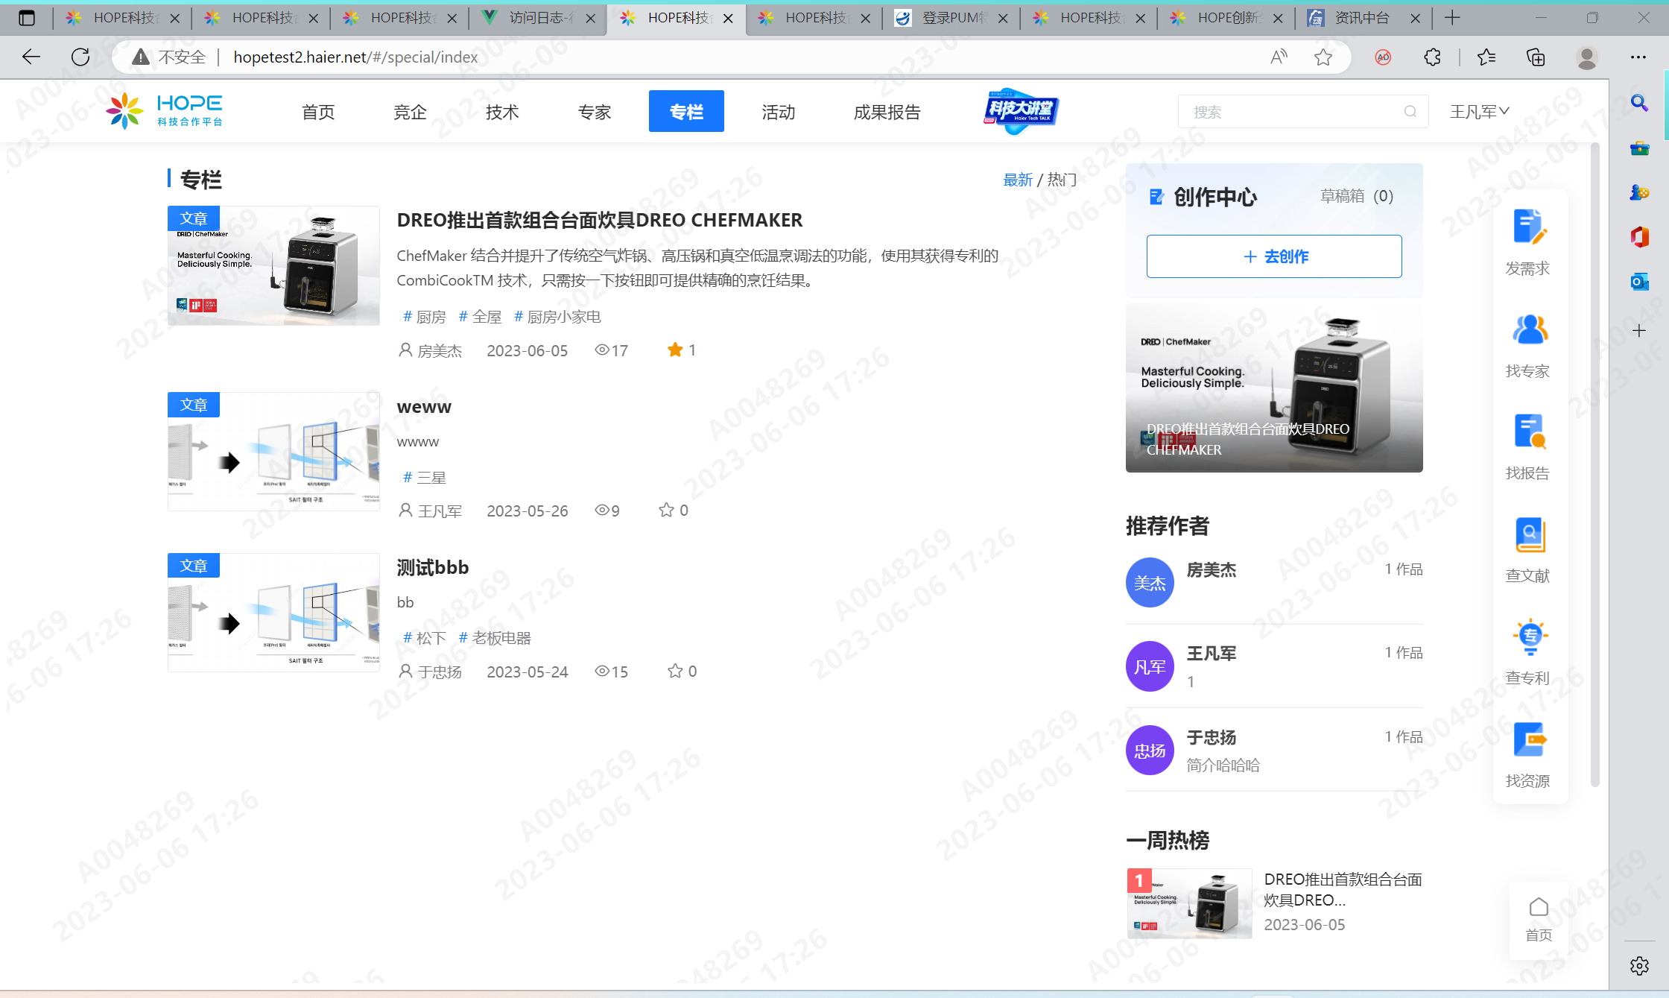Open the weww article title

point(424,406)
